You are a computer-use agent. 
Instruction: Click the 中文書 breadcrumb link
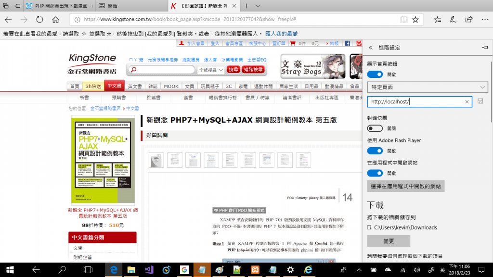132,108
